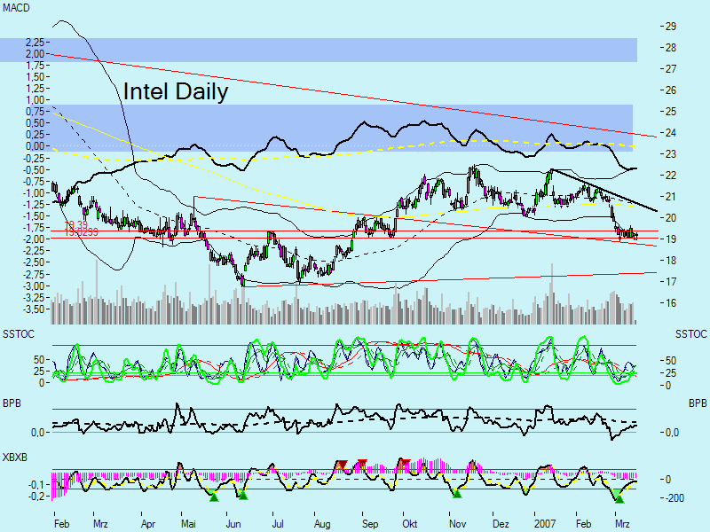The width and height of the screenshot is (710, 532).
Task: Open the BPB panel via its left label
Action: [x=11, y=403]
